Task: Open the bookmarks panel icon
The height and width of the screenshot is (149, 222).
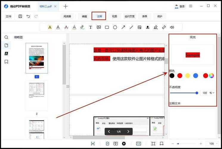Action: tap(6, 62)
